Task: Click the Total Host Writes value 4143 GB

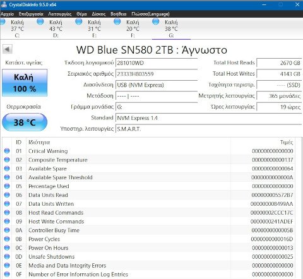Action: (x=279, y=74)
